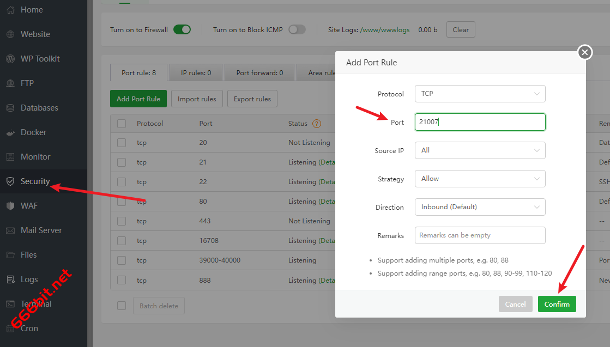Open the Docker sidebar icon
Image resolution: width=610 pixels, height=347 pixels.
pyautogui.click(x=10, y=132)
